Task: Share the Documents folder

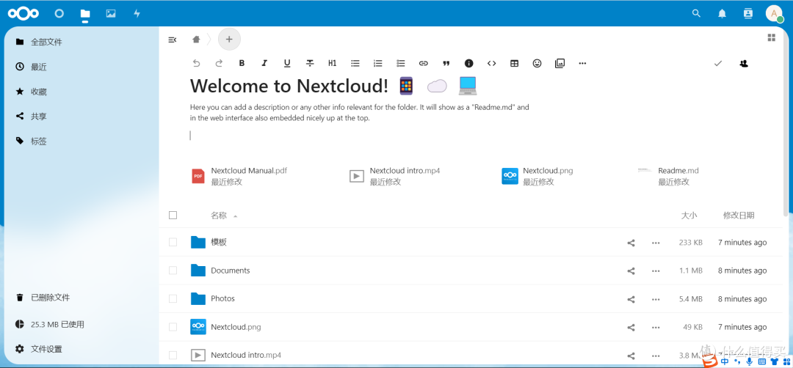Action: coord(631,271)
